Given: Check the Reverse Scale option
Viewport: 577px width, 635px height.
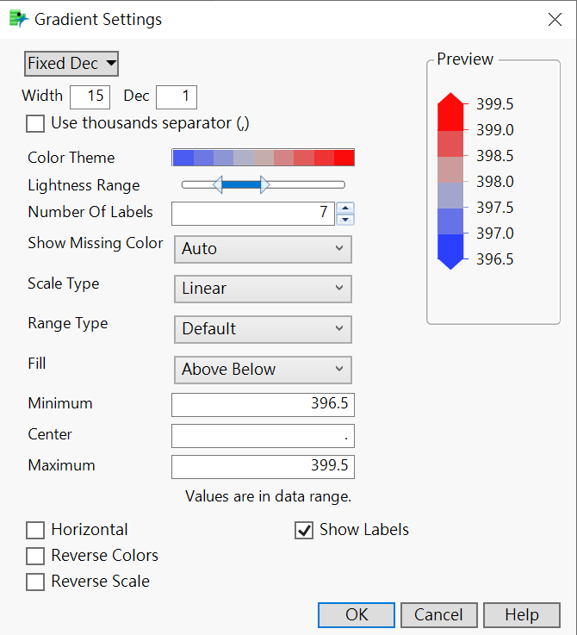Looking at the screenshot, I should (x=35, y=582).
